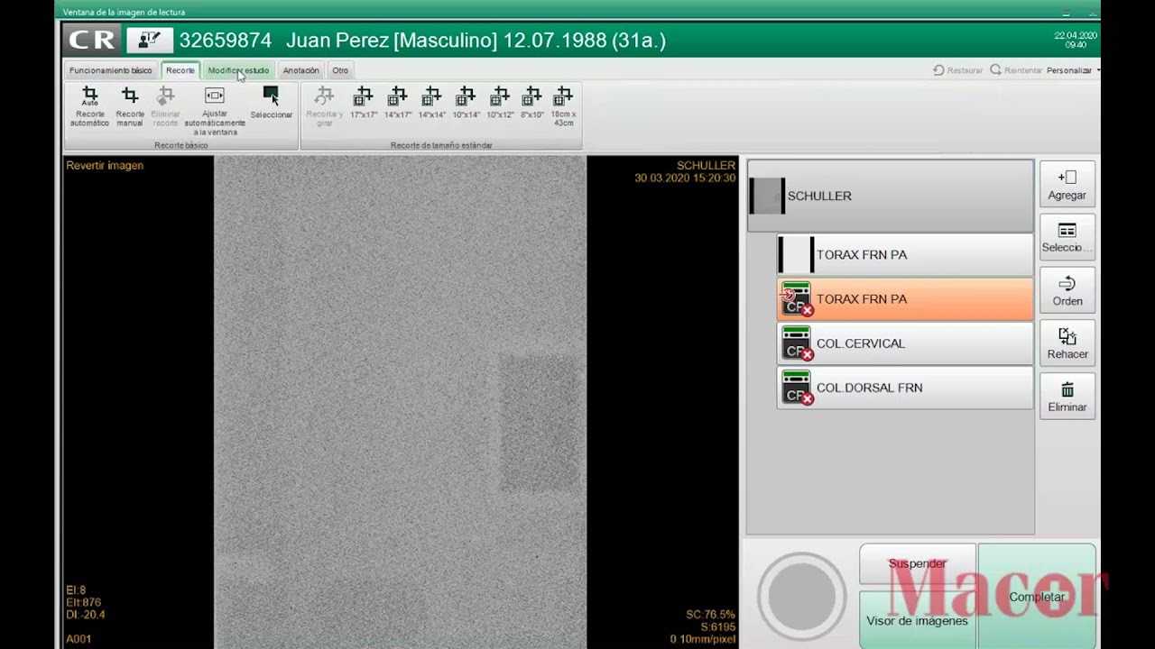The width and height of the screenshot is (1155, 649).
Task: Open the Modificar estudio tab
Action: 238,70
